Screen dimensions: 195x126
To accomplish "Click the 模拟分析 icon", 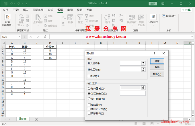I will (132, 17).
